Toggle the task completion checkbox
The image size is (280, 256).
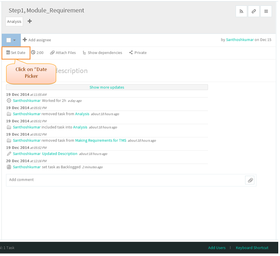[x=9, y=40]
